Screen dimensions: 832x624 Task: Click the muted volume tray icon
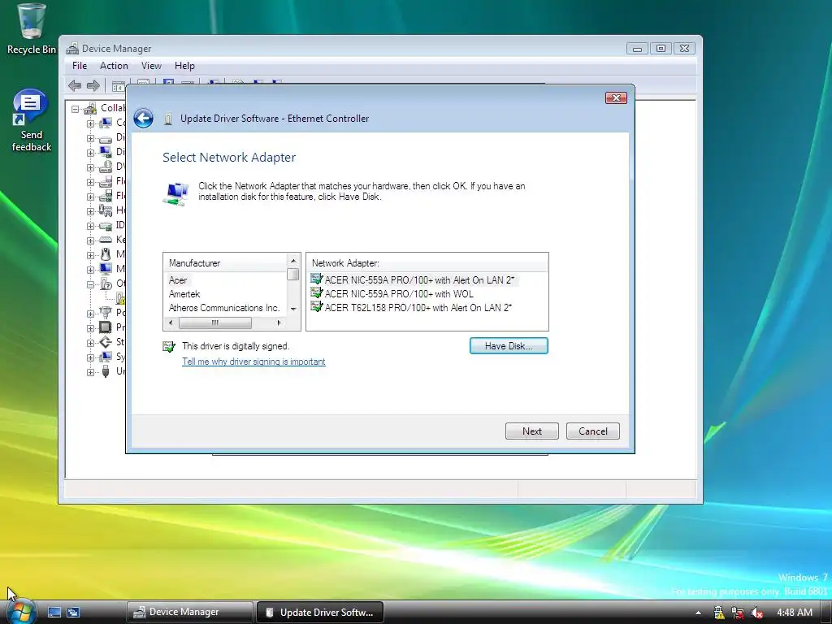[x=757, y=613]
